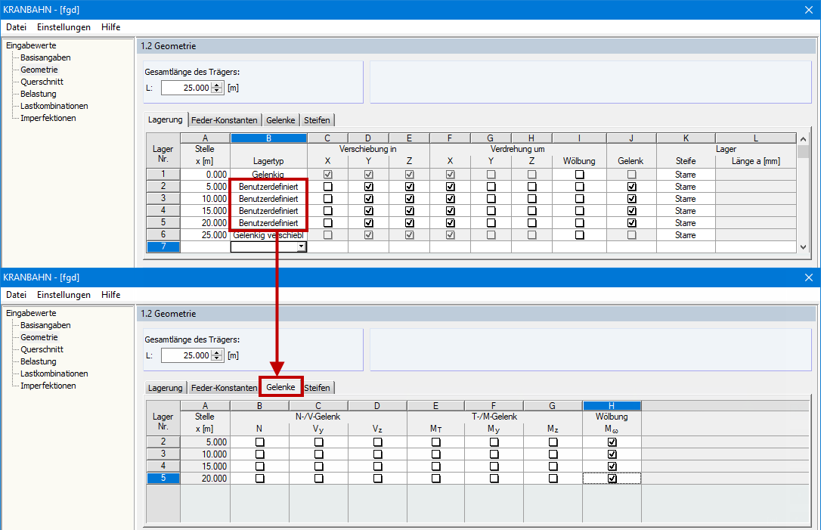
Task: Switch to Gelenke tab in upper window
Action: pyautogui.click(x=280, y=120)
